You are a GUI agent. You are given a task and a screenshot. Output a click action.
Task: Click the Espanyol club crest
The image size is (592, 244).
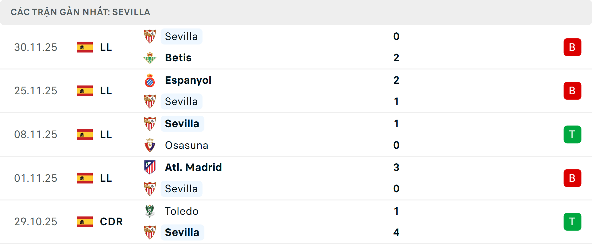pyautogui.click(x=150, y=80)
